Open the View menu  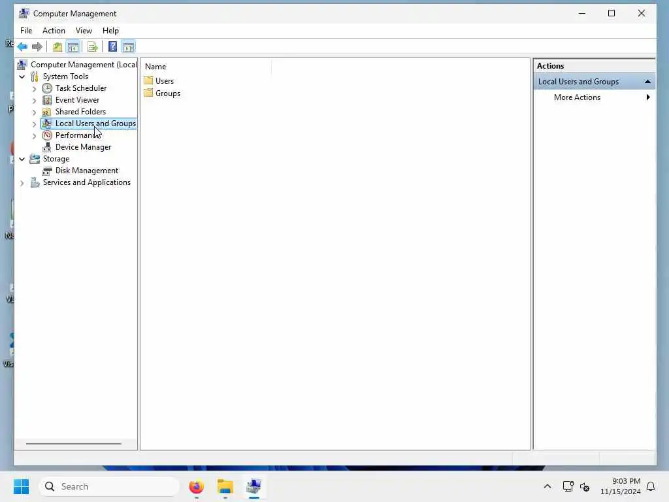84,31
